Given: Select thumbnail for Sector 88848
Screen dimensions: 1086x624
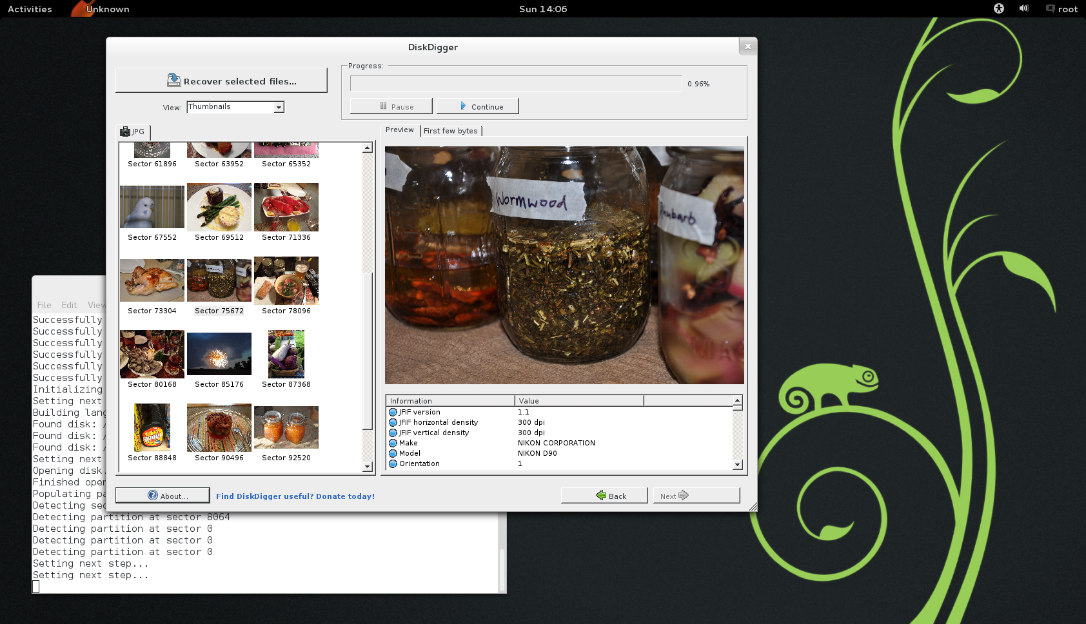Looking at the screenshot, I should click(152, 427).
